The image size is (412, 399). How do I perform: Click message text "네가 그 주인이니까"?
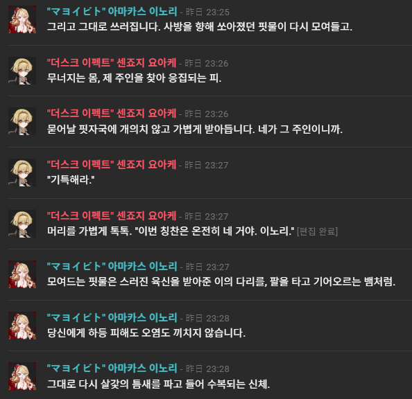pos(300,129)
